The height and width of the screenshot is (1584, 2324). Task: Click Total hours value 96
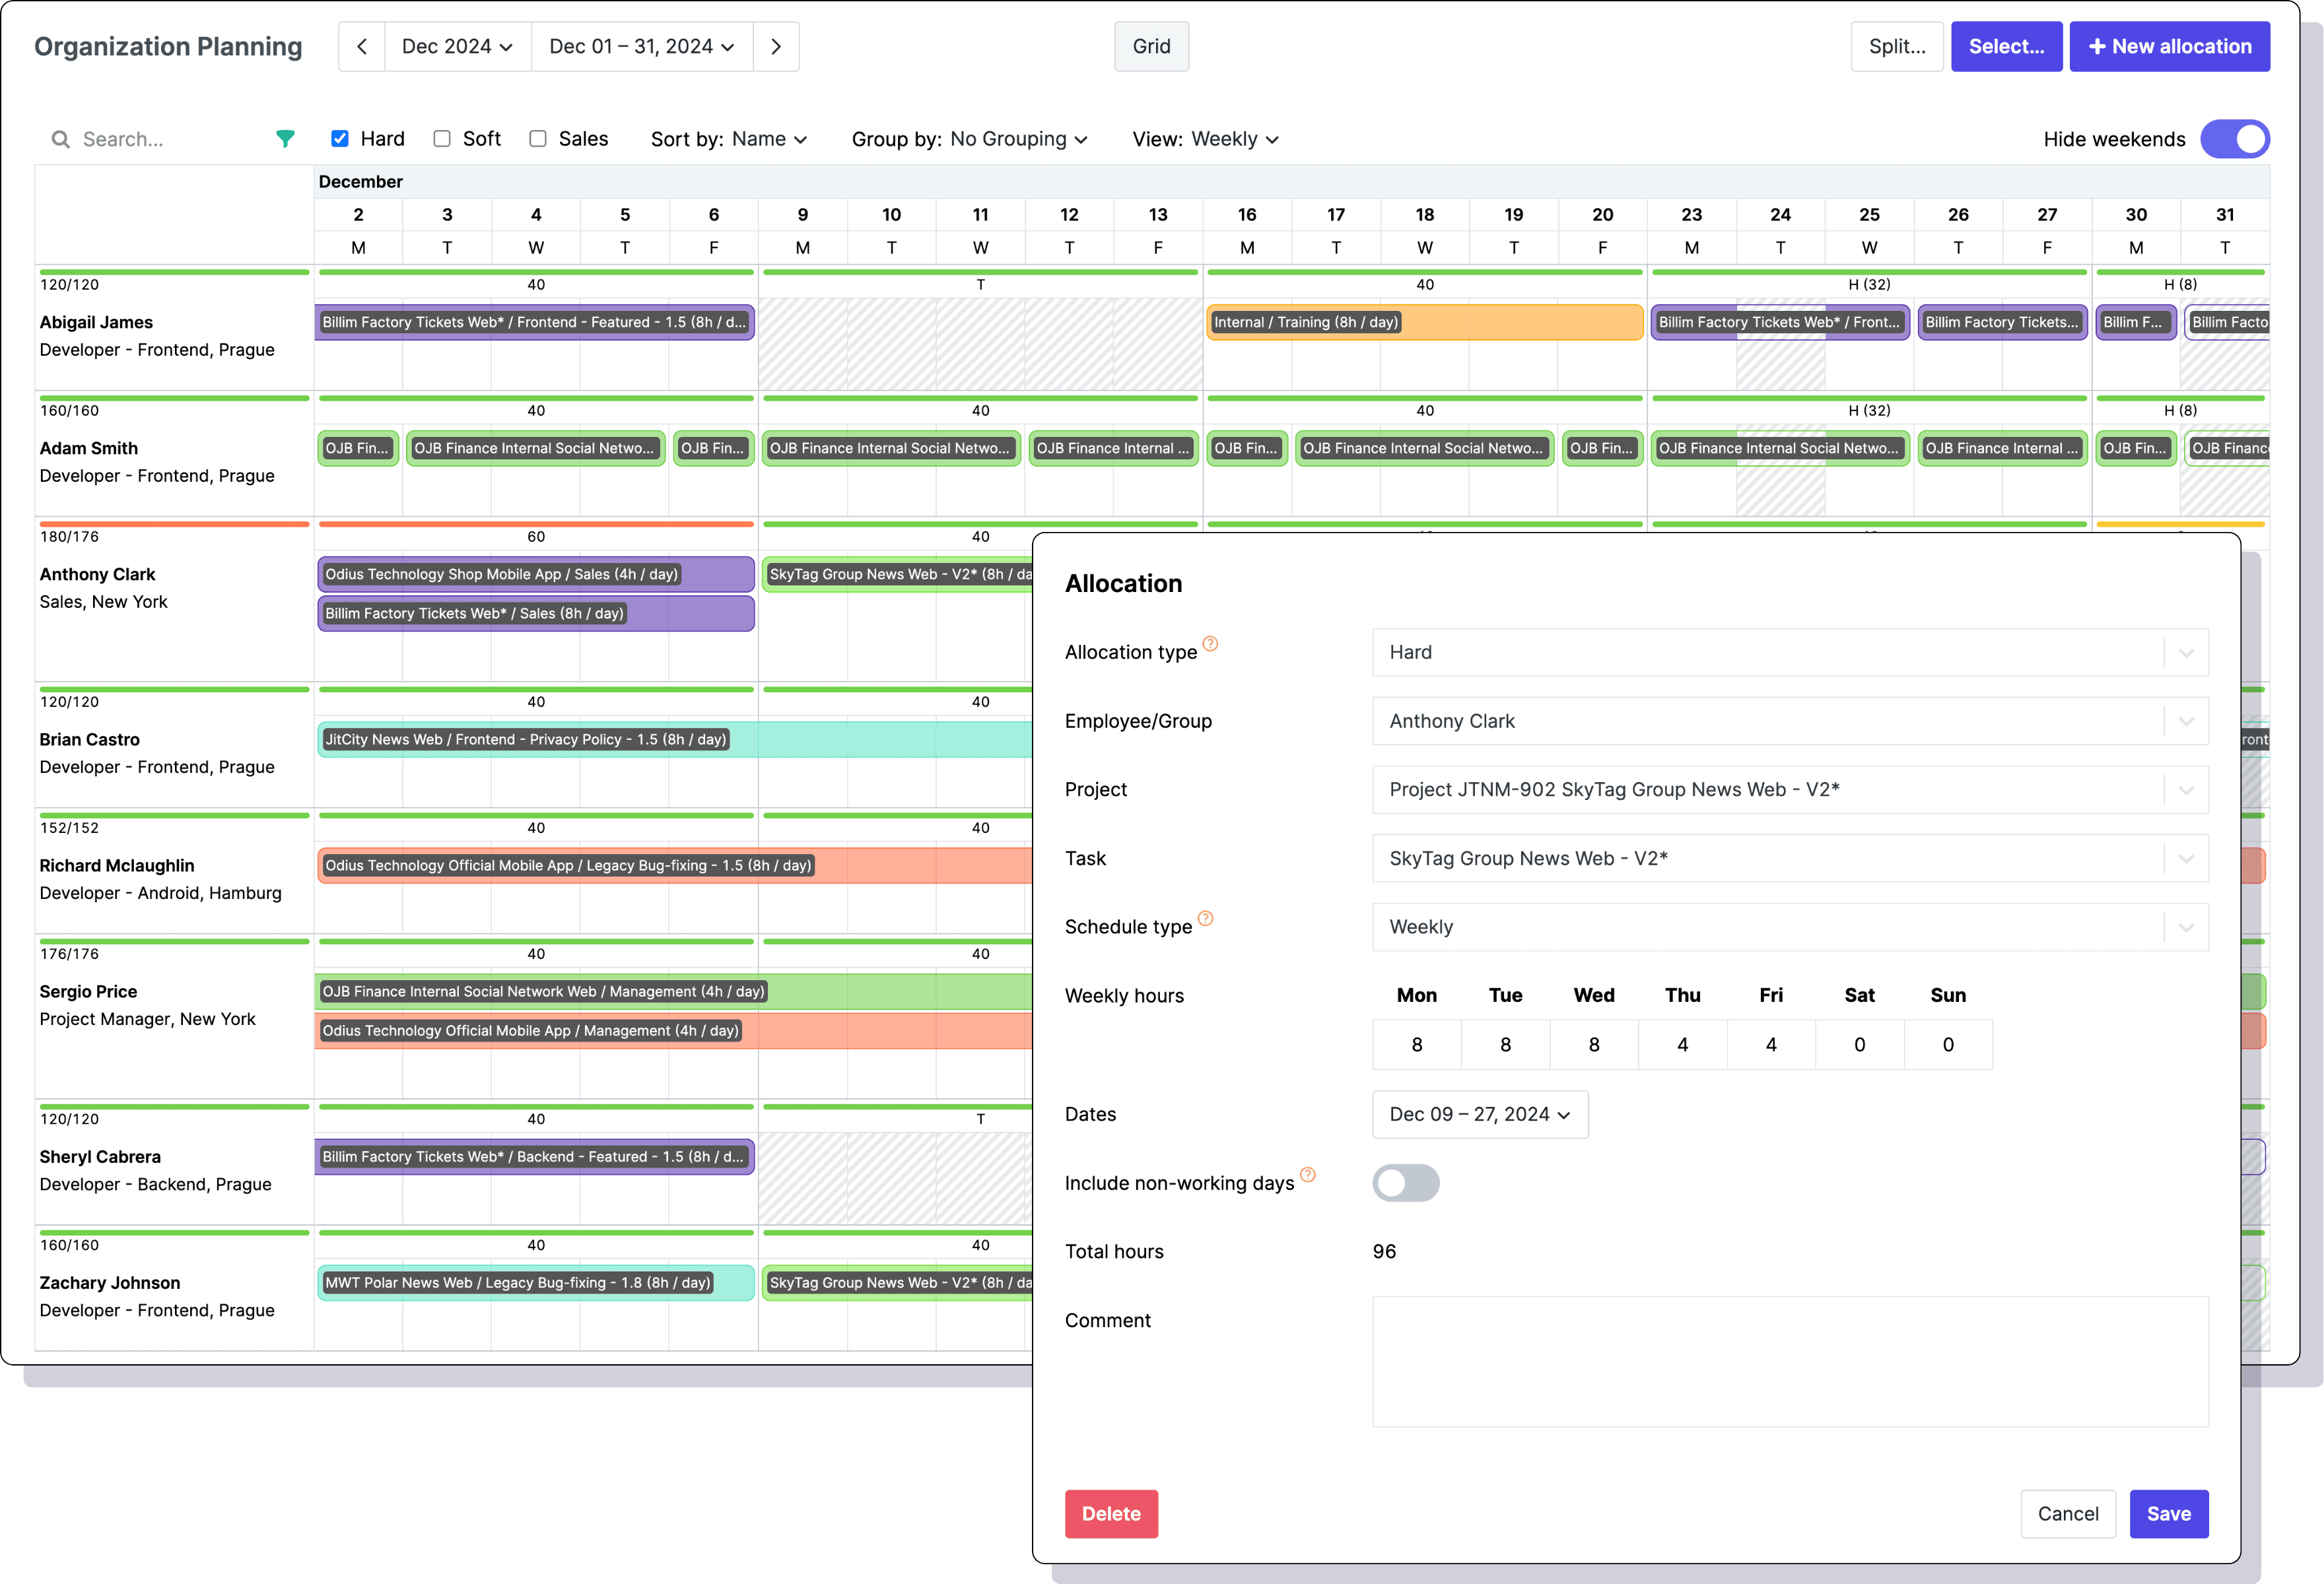coord(1384,1251)
